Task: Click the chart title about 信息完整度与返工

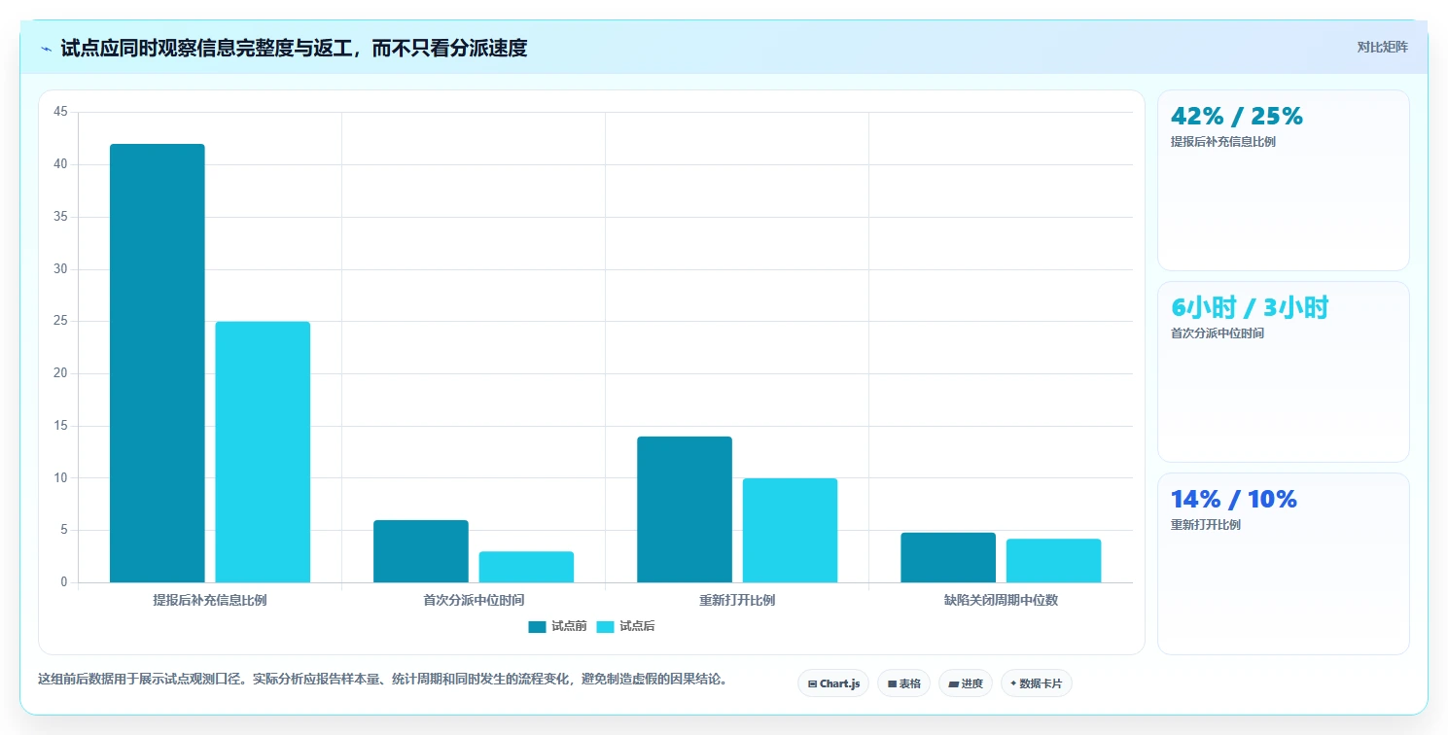Action: [x=294, y=48]
